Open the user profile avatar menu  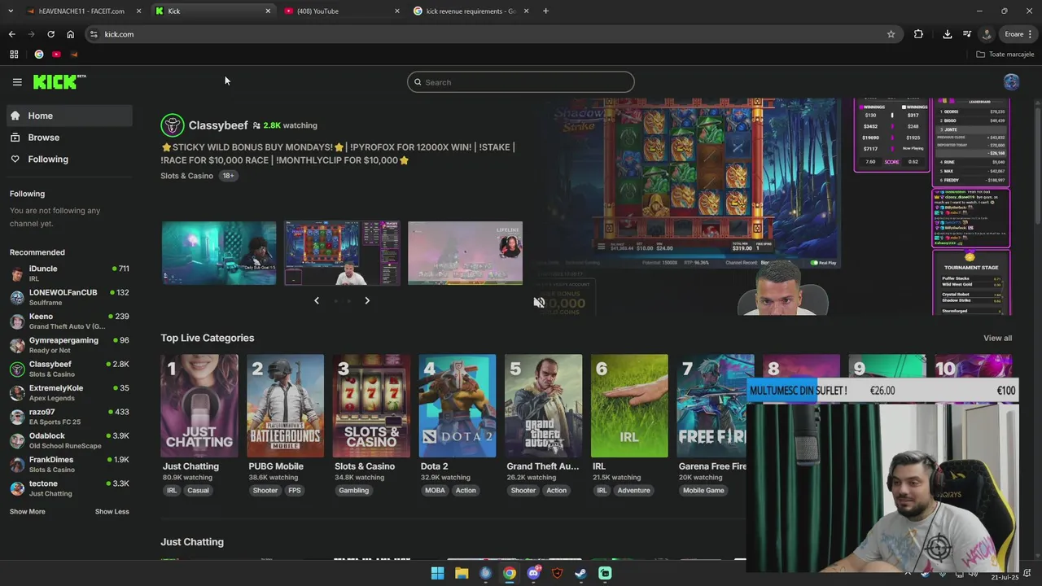click(1011, 82)
